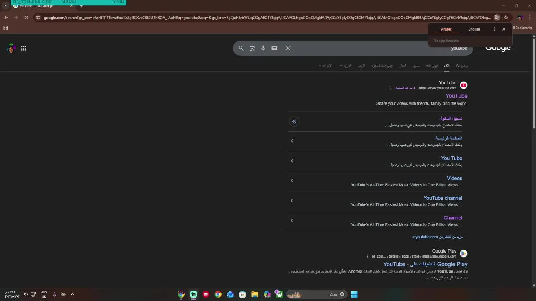Toggle the microphone icon in system tray
Image resolution: width=536 pixels, height=301 pixels.
(x=54, y=294)
